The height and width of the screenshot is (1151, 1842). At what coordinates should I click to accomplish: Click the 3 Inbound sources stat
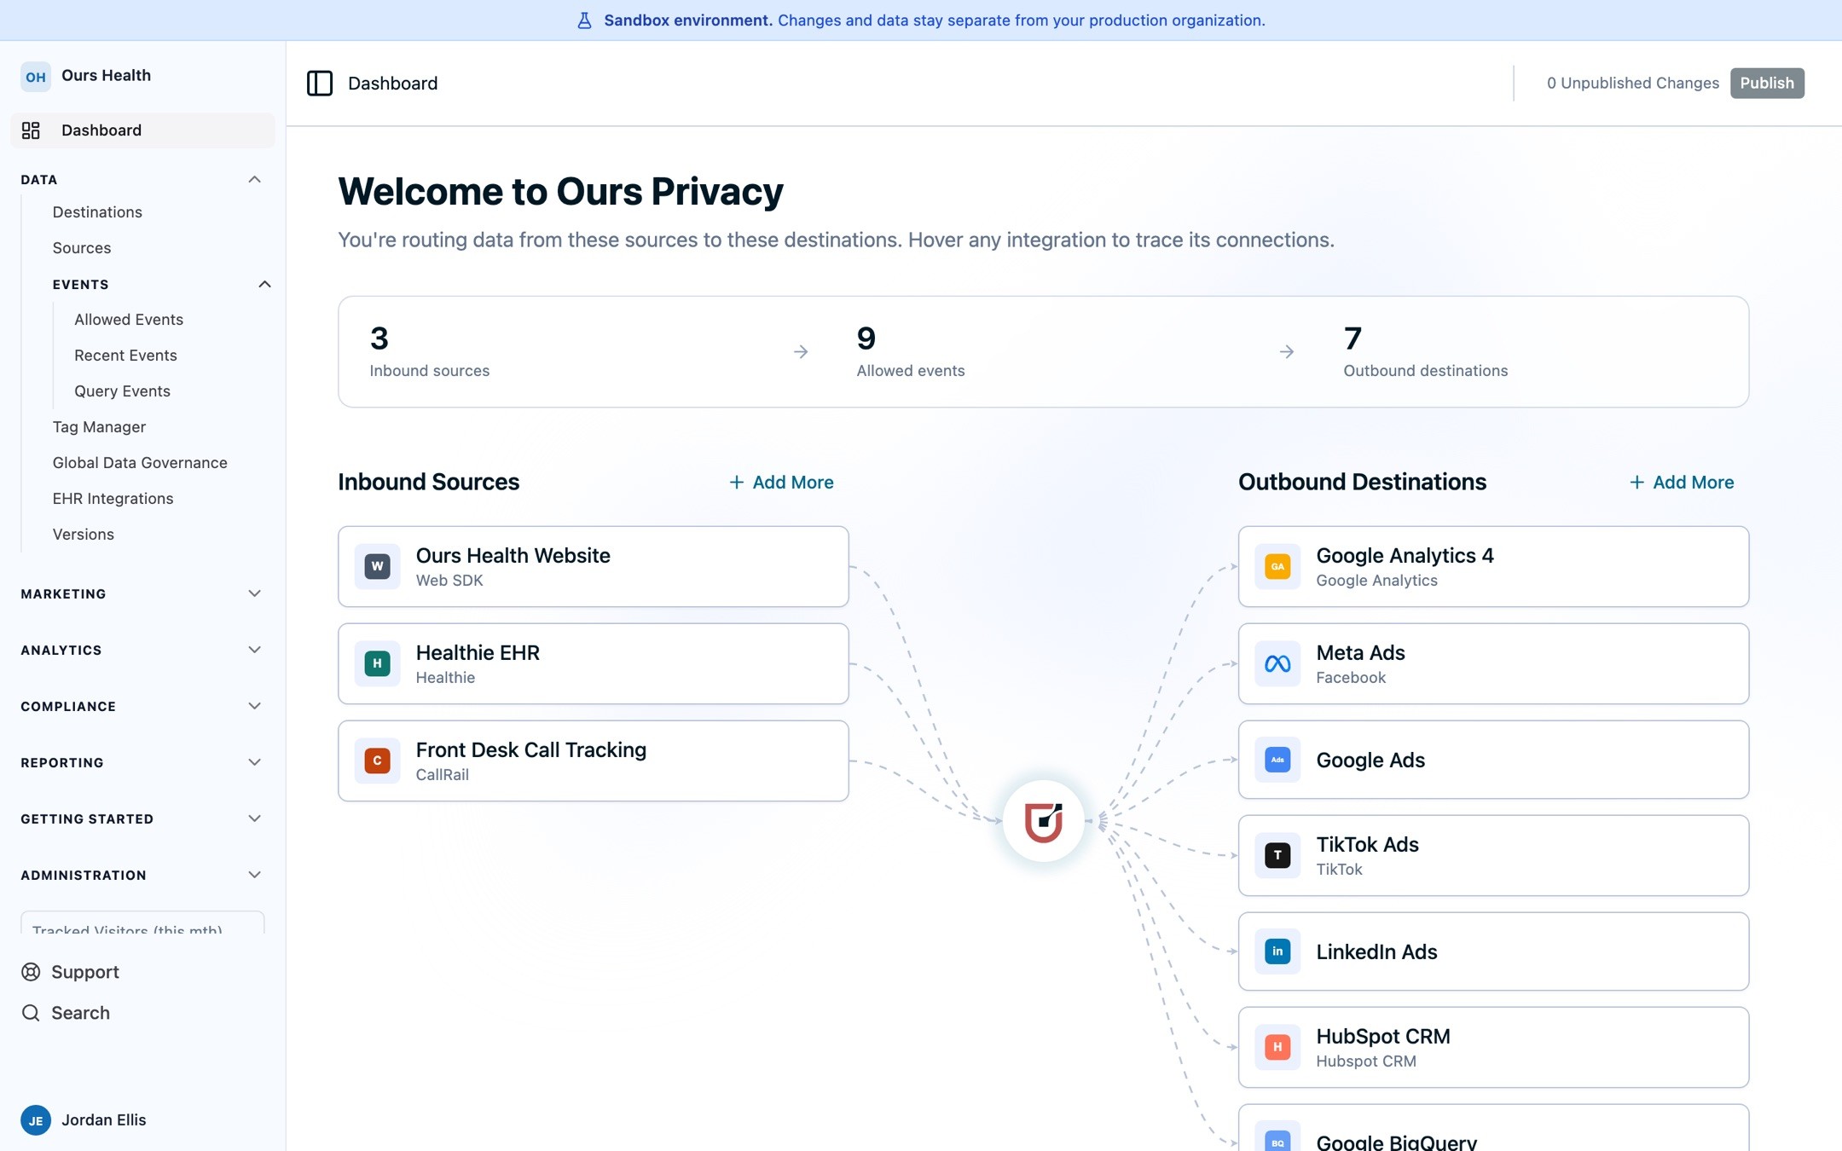430,351
